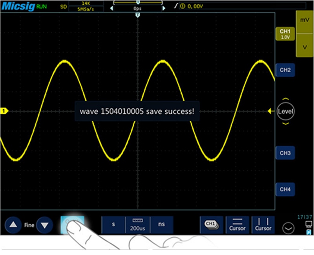Open the CH1 channel selector icon
The image size is (314, 255).
(x=211, y=224)
